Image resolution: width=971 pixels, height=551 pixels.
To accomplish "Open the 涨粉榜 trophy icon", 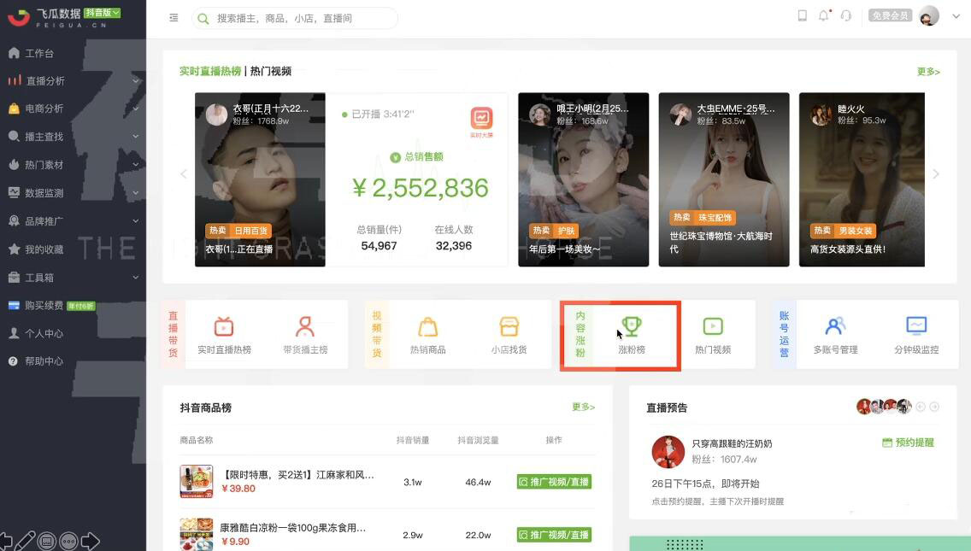I will point(631,326).
